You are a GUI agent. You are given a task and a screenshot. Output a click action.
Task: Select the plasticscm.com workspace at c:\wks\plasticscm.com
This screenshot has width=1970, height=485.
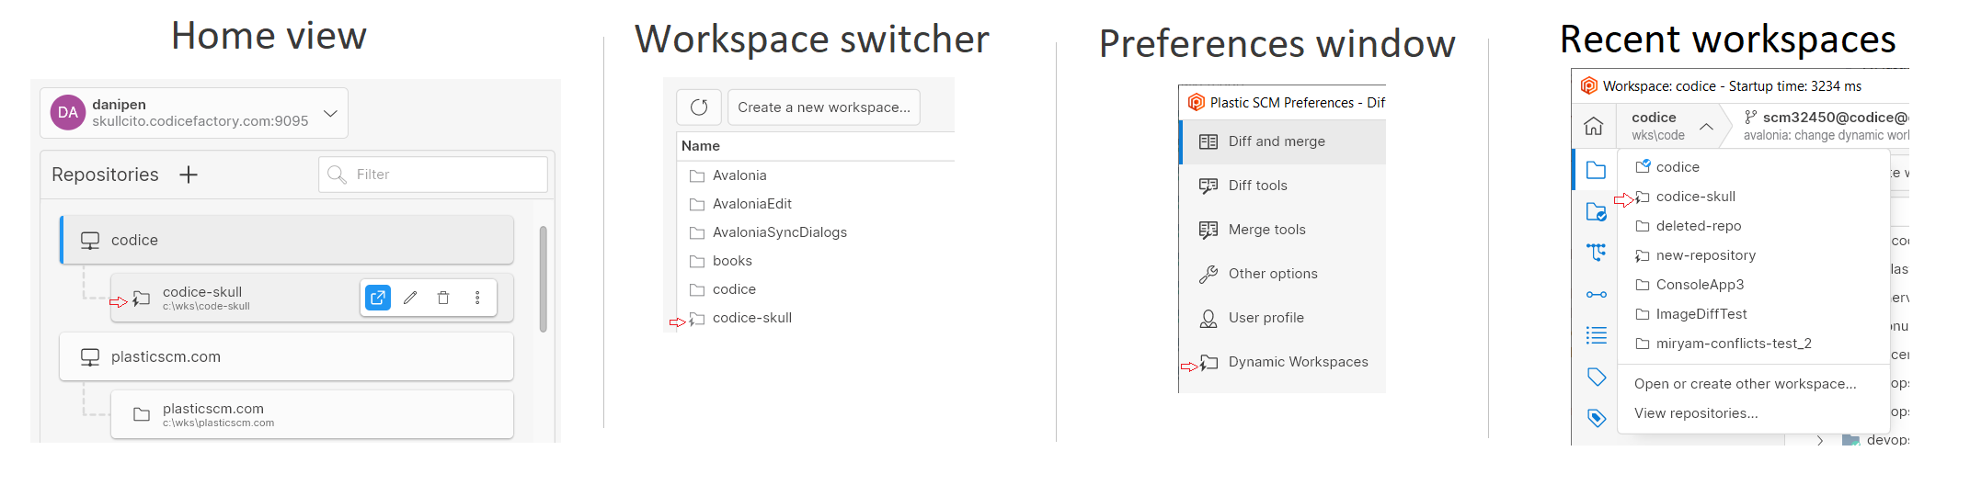pos(312,414)
